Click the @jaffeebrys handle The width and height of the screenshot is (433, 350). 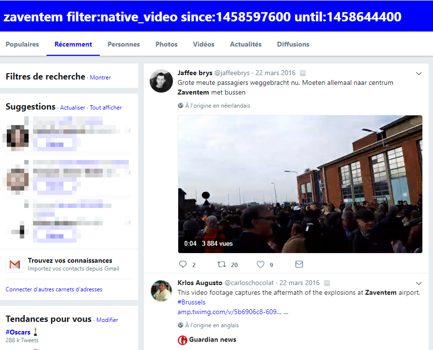[232, 73]
